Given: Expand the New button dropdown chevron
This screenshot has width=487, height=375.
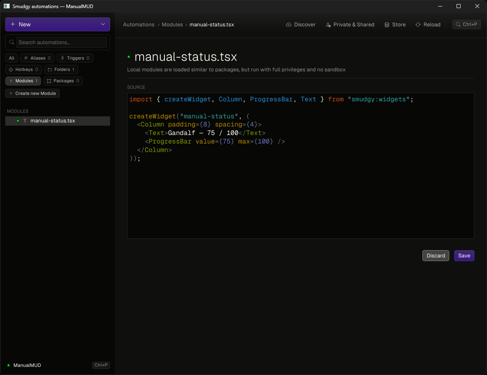Looking at the screenshot, I should click(103, 24).
